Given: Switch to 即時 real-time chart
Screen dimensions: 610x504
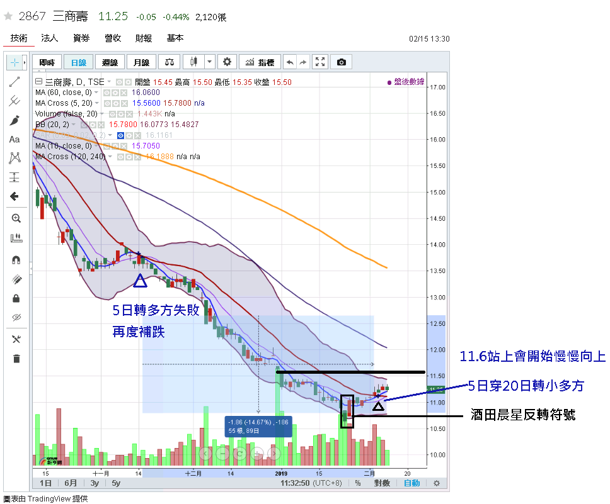Looking at the screenshot, I should click(47, 62).
